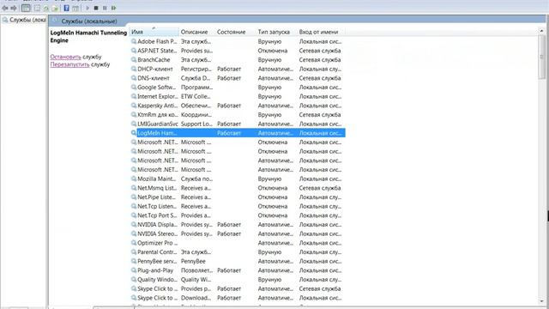The width and height of the screenshot is (549, 309).
Task: Click the vertical scrollbar thumb of the services list
Action: click(x=542, y=57)
